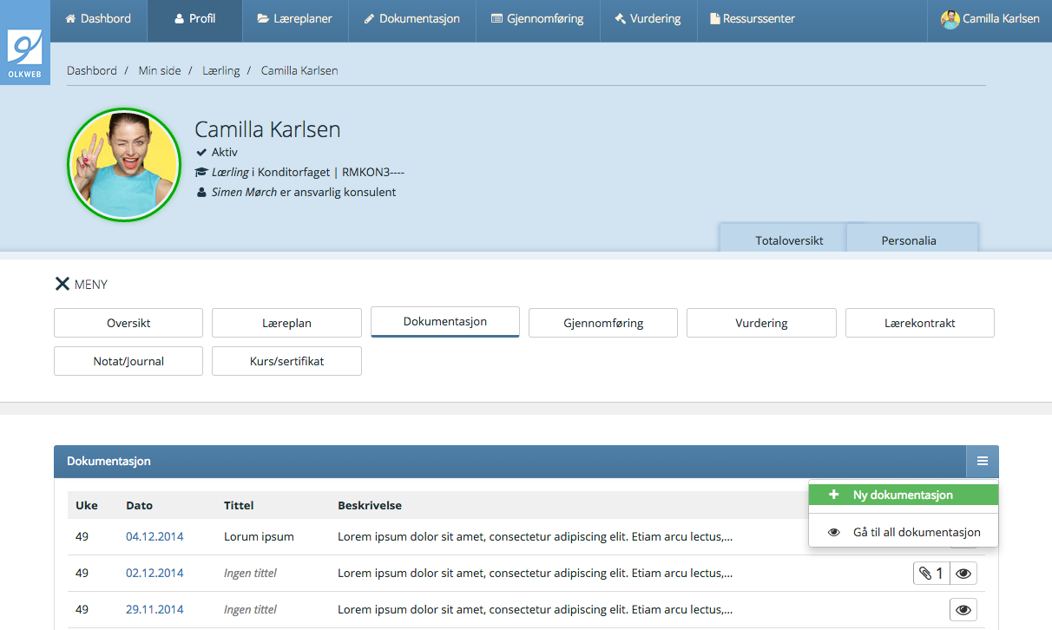Screen dimensions: 1052x630
Task: Open Dokumentasjon top navigation menu
Action: [x=411, y=18]
